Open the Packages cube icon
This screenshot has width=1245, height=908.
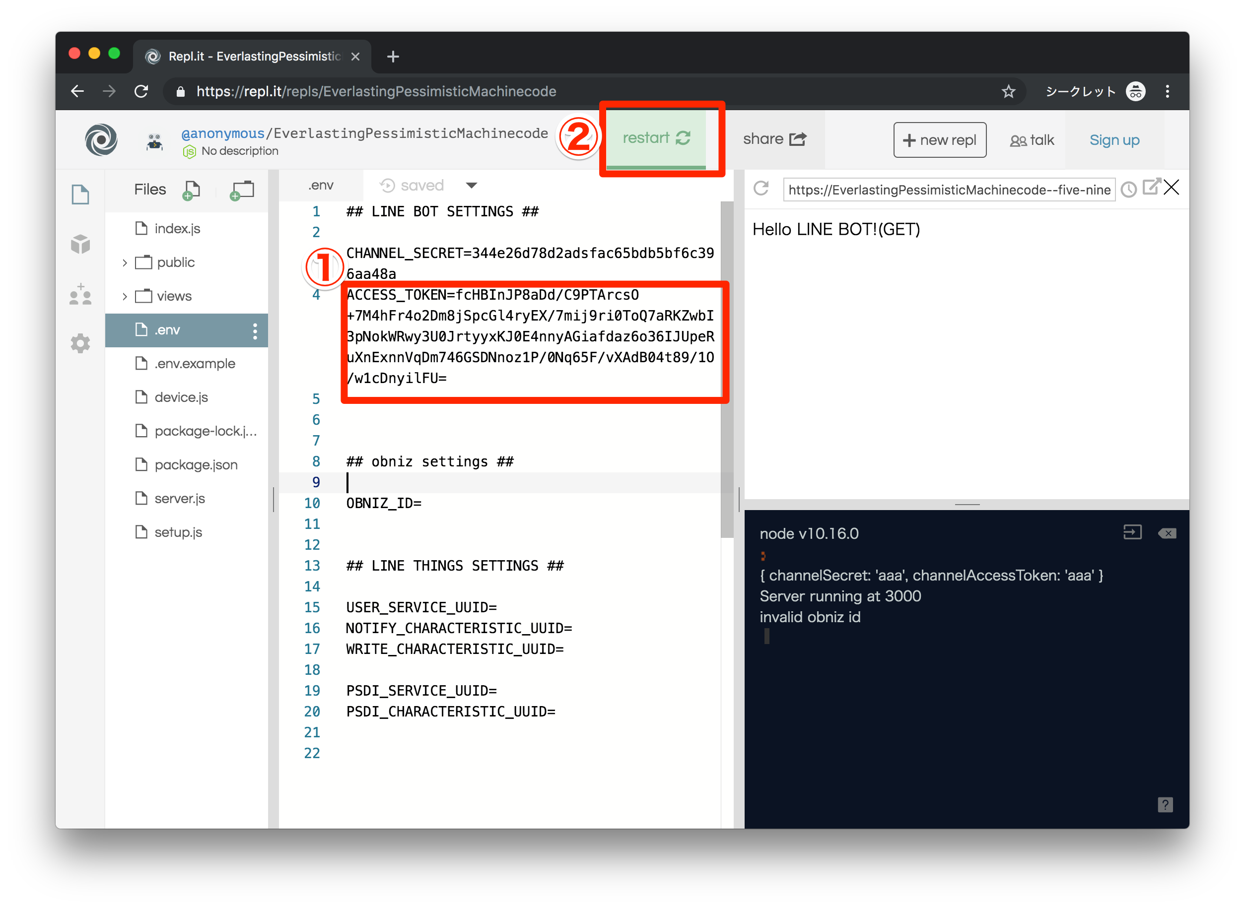(x=80, y=244)
